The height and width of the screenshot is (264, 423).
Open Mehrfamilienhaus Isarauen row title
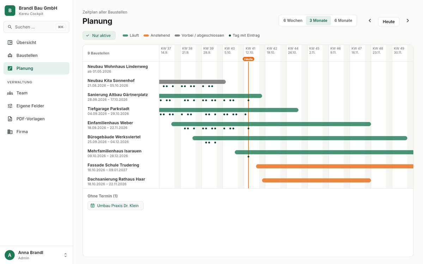coord(115,151)
